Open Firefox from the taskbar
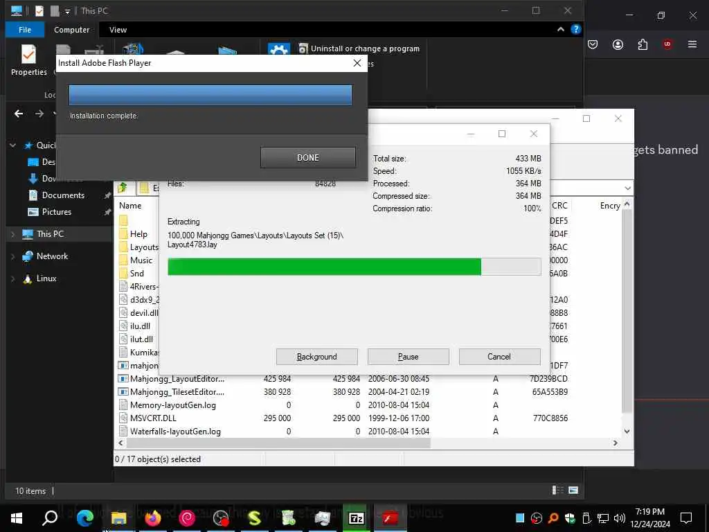 coord(153,518)
